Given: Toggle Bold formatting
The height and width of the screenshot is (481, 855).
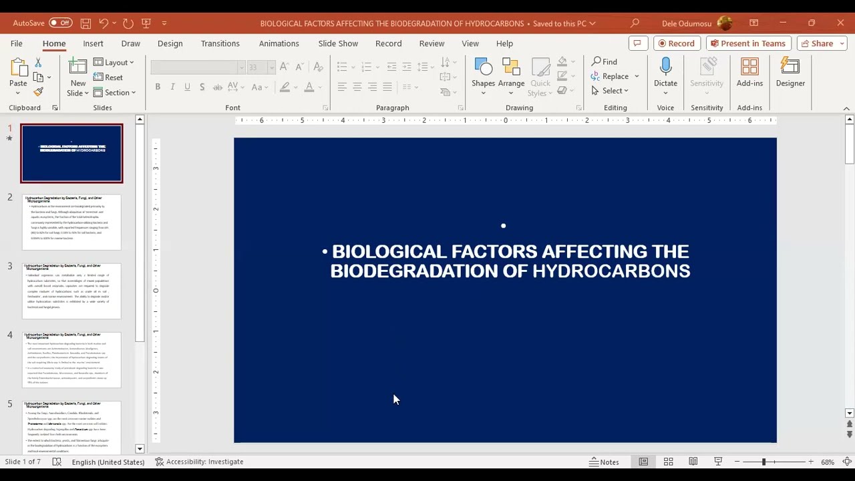Looking at the screenshot, I should (x=158, y=87).
